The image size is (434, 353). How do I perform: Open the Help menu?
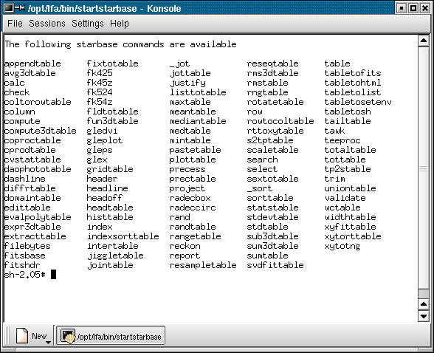click(x=120, y=24)
